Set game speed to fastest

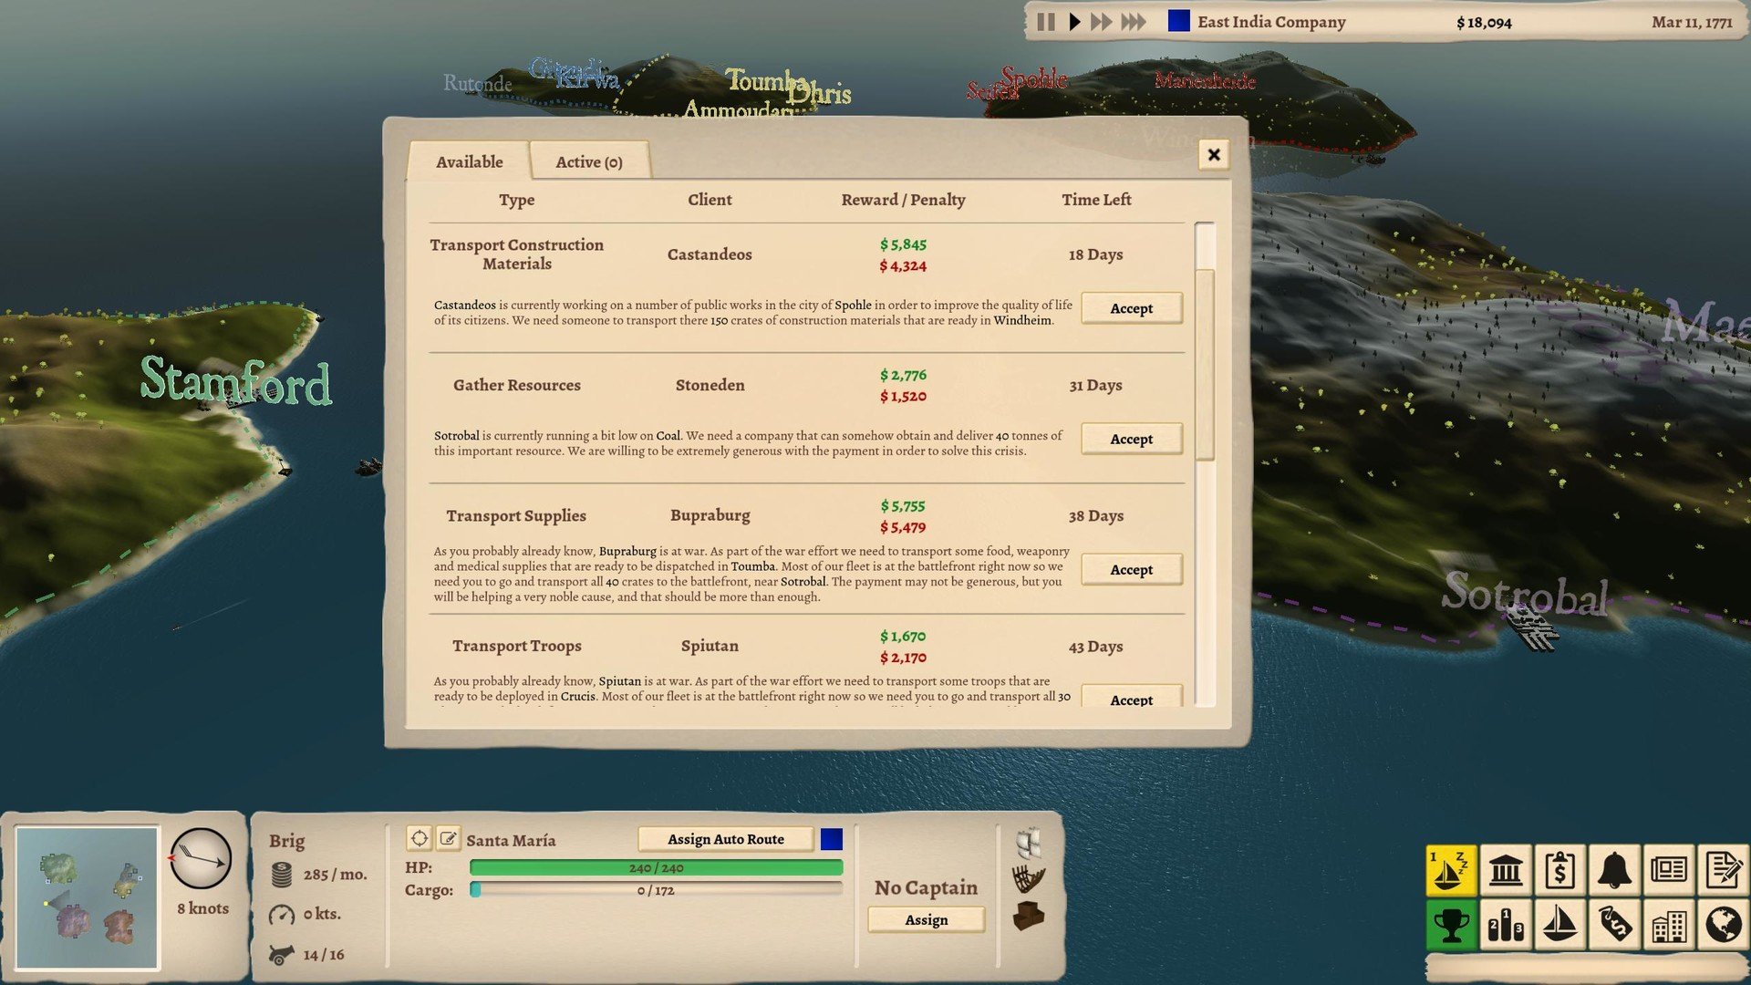pos(1133,22)
